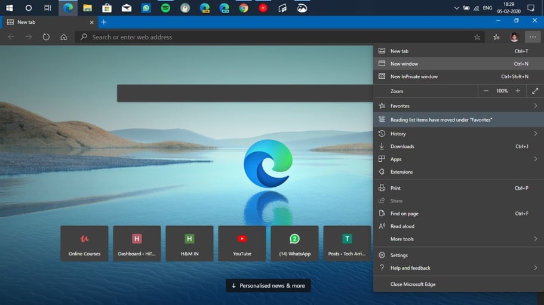
Task: Click the browser refresh icon
Action: click(x=46, y=37)
